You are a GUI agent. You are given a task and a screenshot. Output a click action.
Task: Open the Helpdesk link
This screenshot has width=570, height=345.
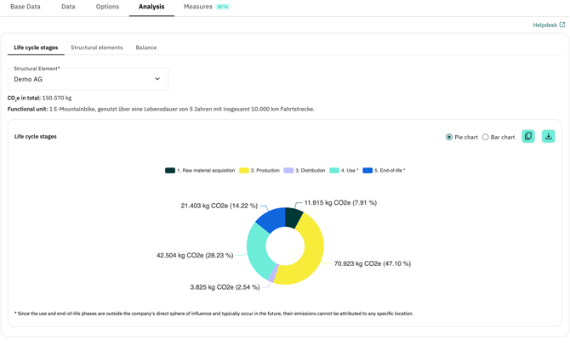(x=544, y=25)
